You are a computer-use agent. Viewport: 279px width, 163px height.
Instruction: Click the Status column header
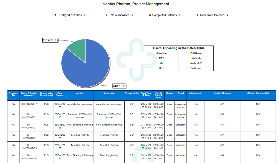point(170,93)
